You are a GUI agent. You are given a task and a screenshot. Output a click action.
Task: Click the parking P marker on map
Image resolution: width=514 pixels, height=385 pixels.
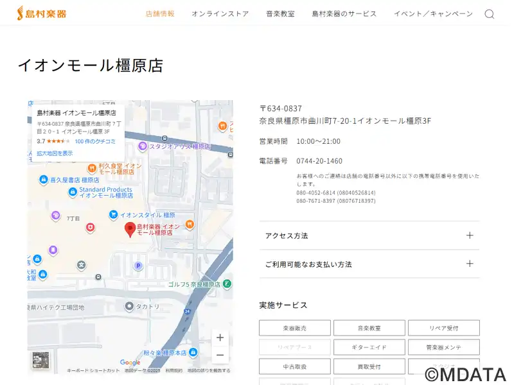138,266
